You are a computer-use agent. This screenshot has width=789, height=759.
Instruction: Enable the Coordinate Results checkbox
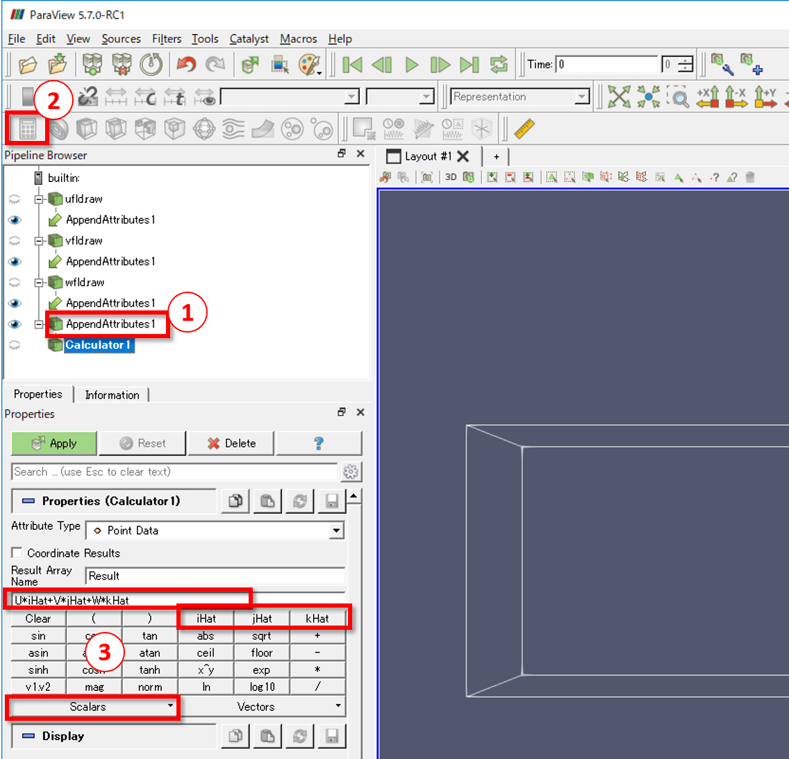[x=17, y=553]
